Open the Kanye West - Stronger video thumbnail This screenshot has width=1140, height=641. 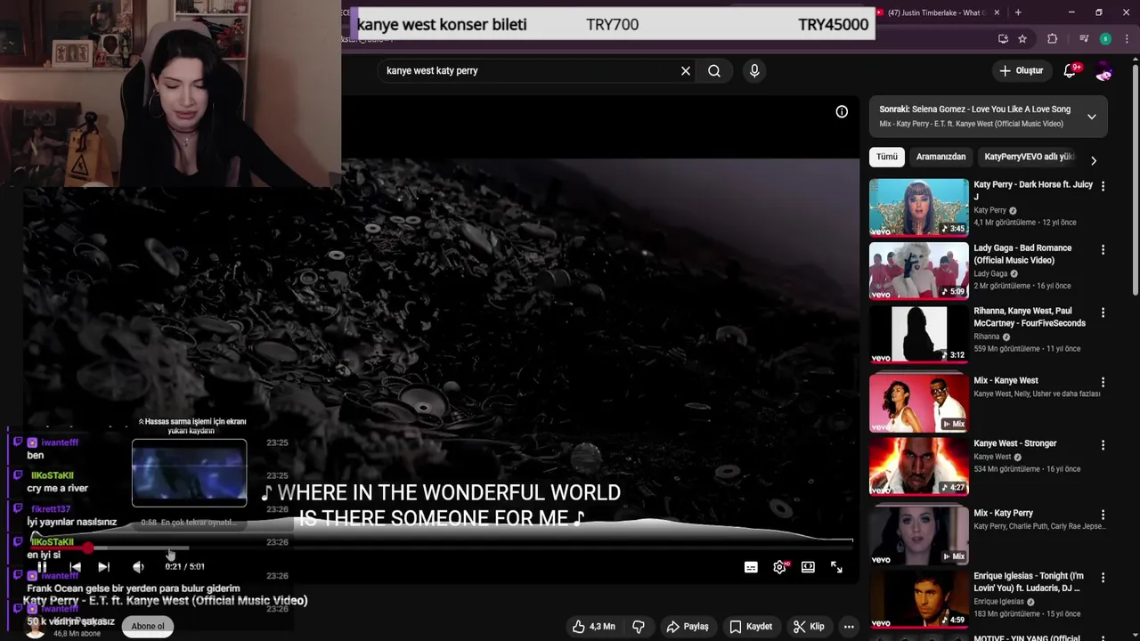point(918,466)
